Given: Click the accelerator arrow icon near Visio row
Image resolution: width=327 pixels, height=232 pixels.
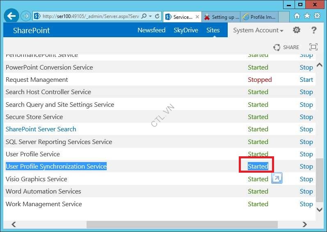Looking at the screenshot, I should point(277,178).
